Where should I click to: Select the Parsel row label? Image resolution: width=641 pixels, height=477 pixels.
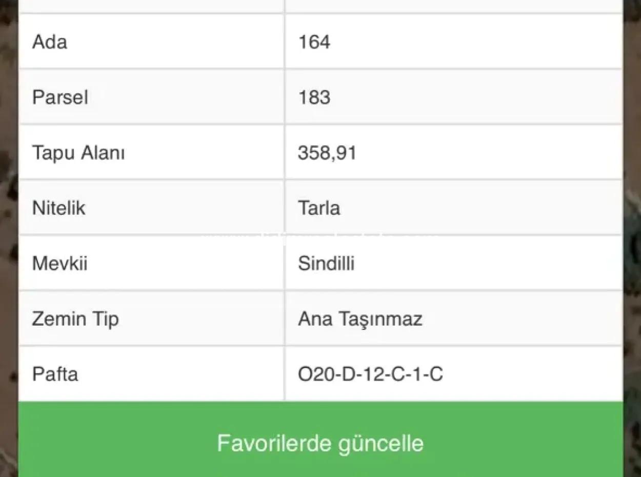click(x=60, y=97)
